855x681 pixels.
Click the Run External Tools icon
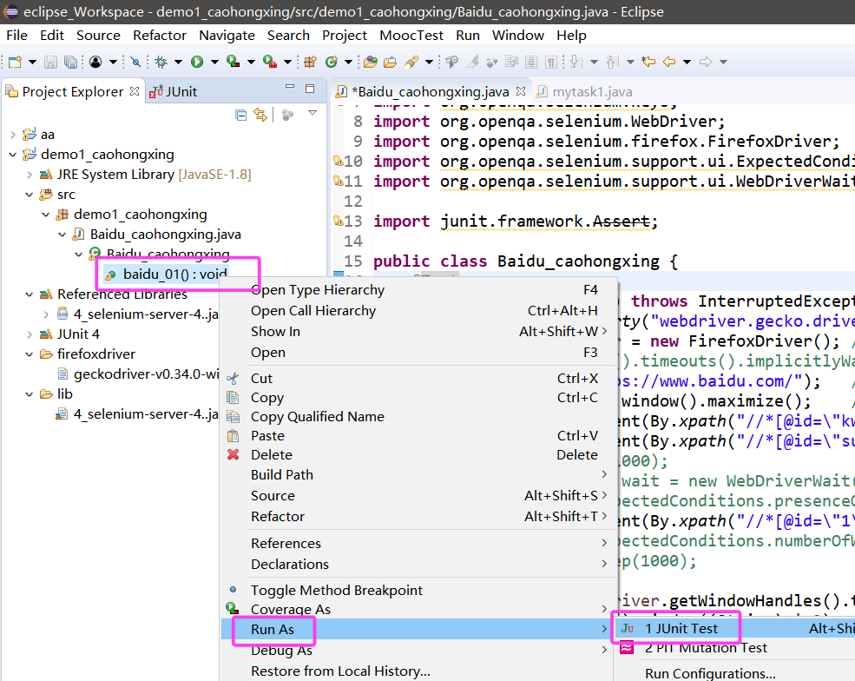(x=269, y=62)
